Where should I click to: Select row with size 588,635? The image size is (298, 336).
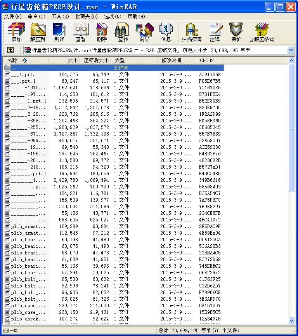(114, 220)
